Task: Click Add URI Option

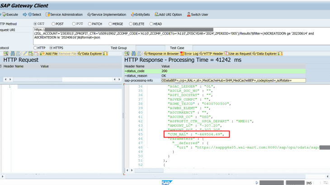Action: click(168, 14)
